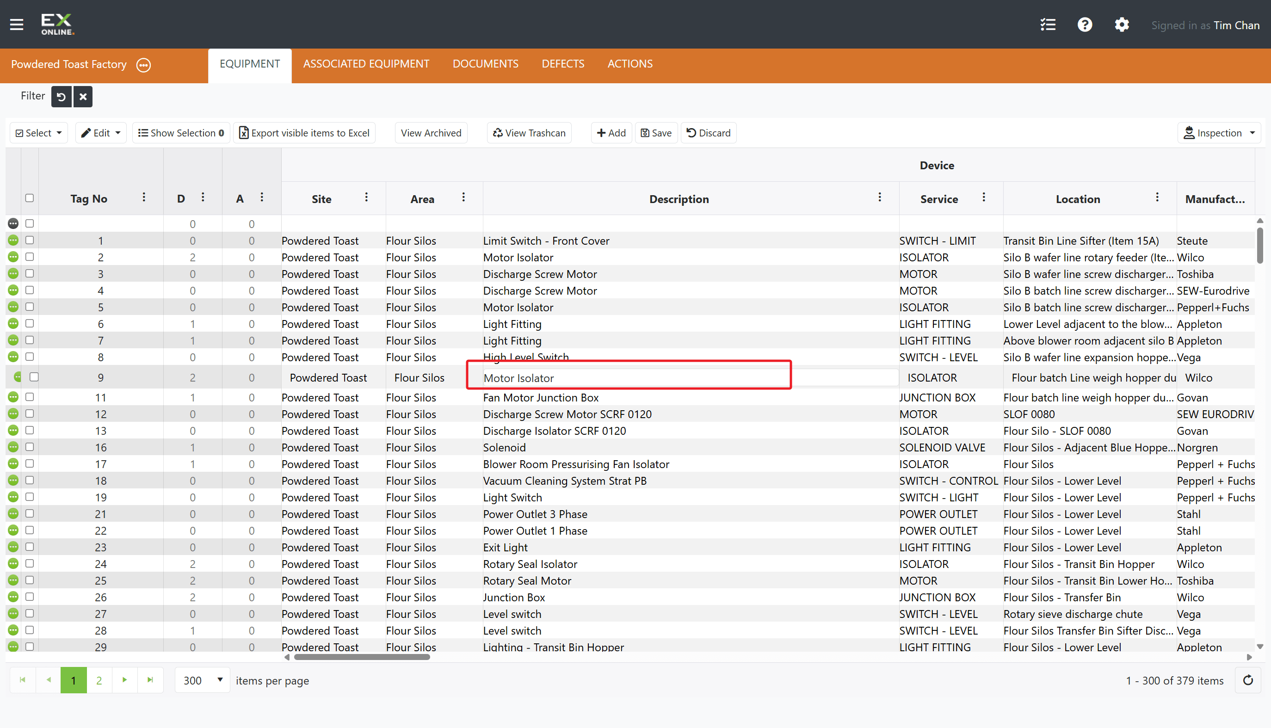Expand the Select dropdown
This screenshot has width=1271, height=728.
pos(39,133)
